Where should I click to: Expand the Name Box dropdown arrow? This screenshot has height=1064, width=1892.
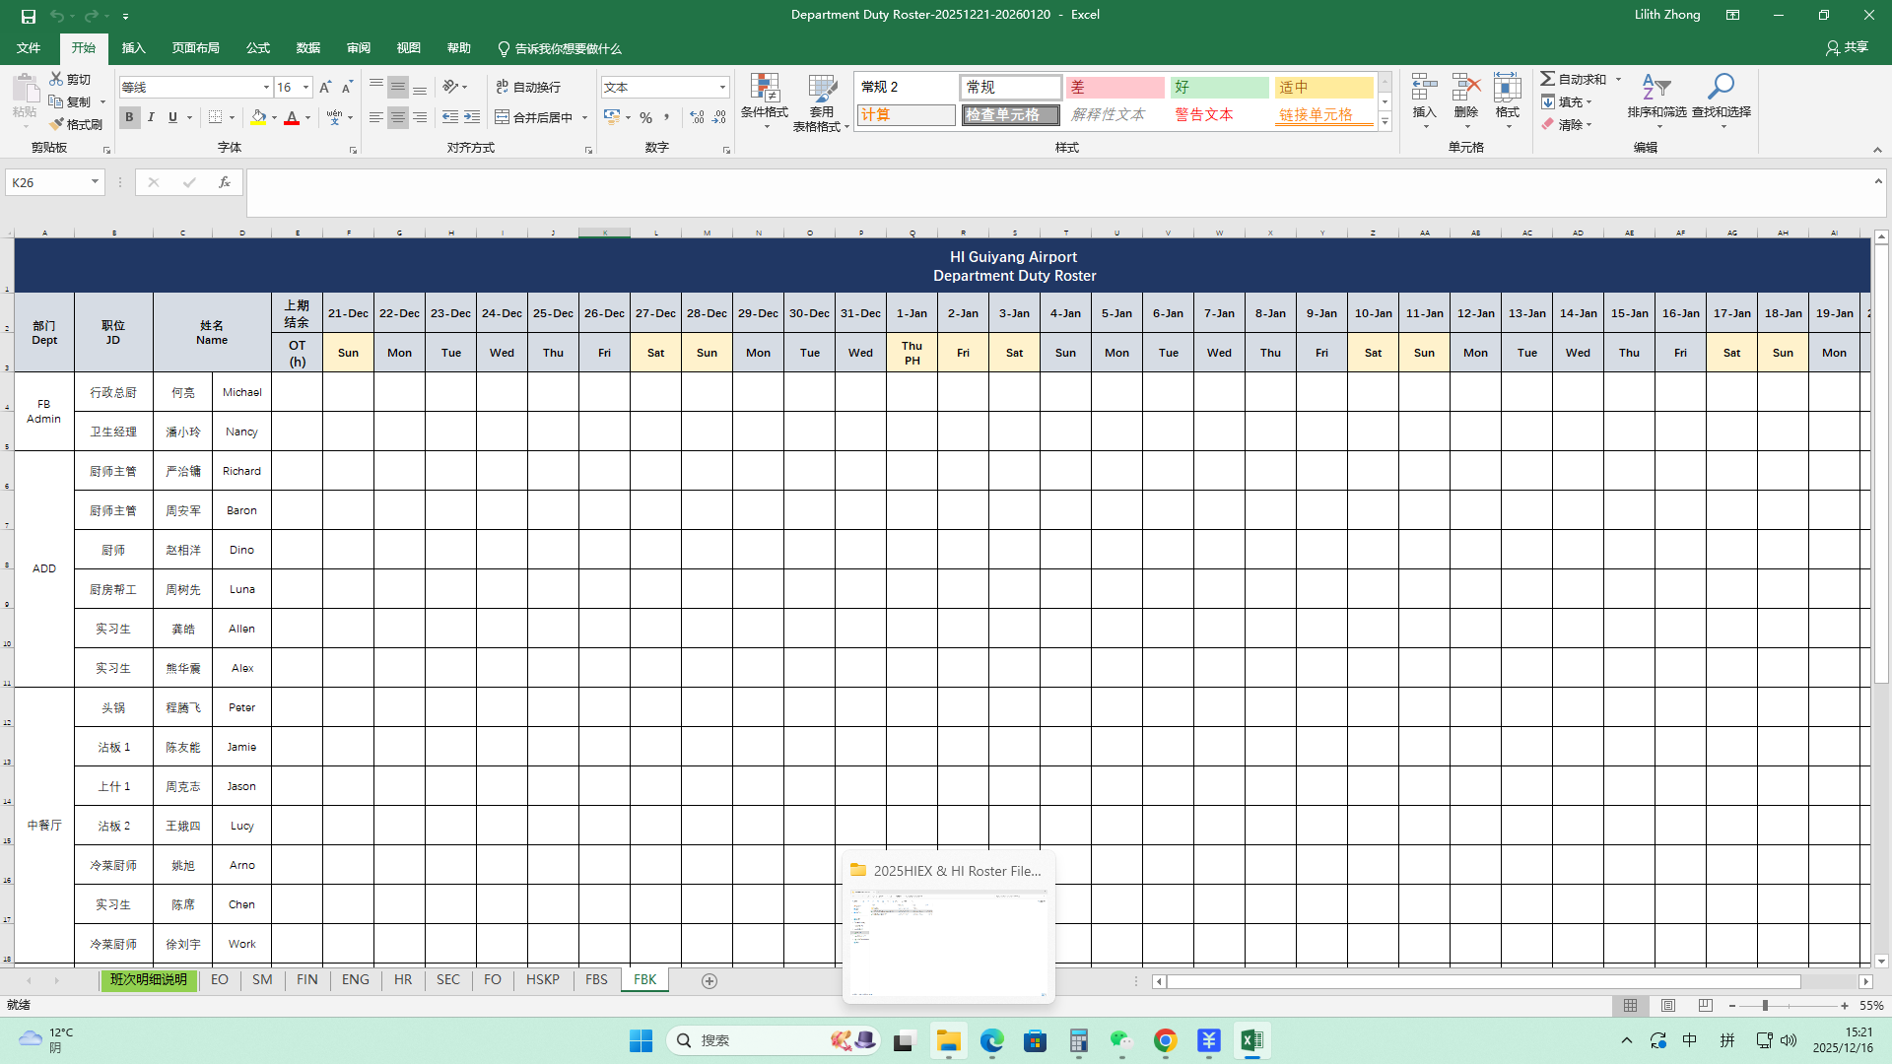point(95,182)
